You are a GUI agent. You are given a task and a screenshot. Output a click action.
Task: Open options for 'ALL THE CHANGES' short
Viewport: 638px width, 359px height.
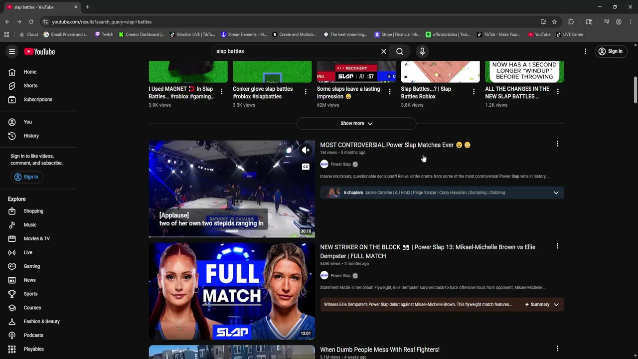[x=558, y=92]
